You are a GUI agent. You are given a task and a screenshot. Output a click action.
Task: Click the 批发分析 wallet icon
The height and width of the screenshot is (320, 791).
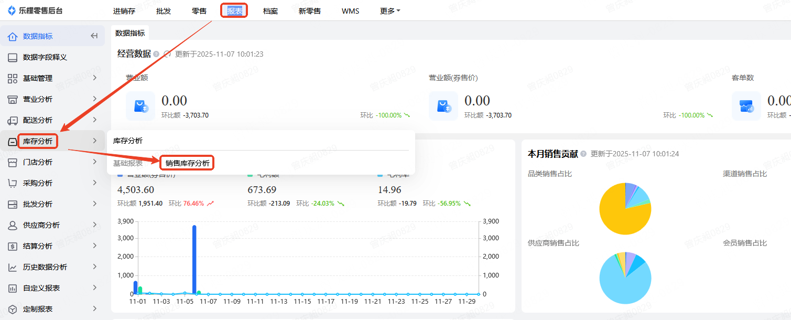click(x=13, y=204)
